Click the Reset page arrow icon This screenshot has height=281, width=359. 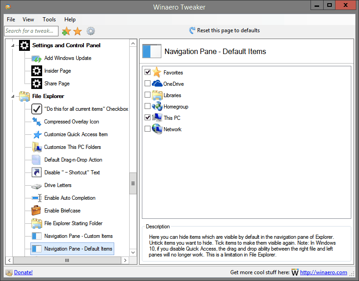click(x=192, y=30)
